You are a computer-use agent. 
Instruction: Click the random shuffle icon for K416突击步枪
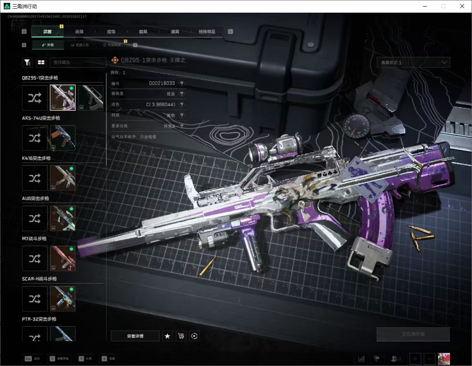point(35,178)
